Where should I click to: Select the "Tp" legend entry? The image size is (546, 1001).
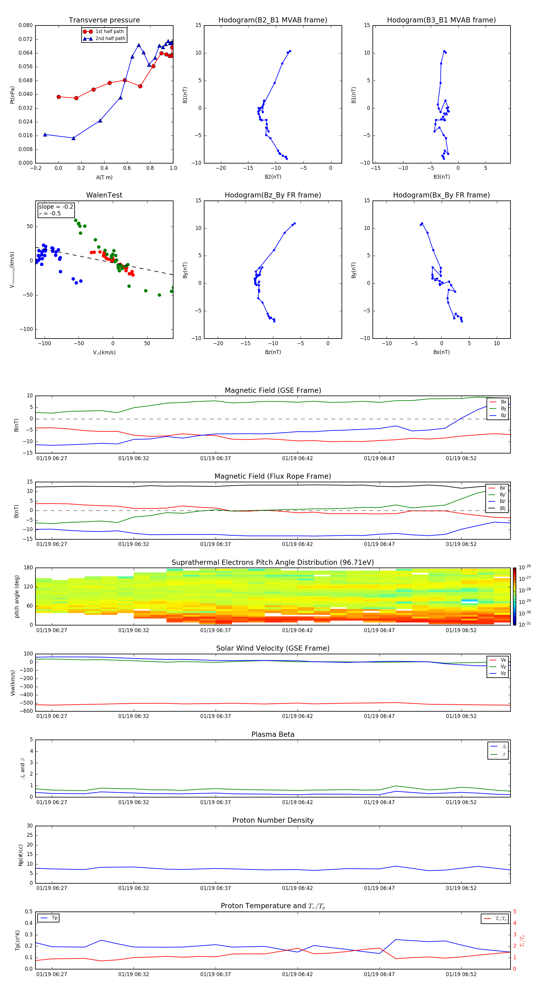[x=49, y=918]
